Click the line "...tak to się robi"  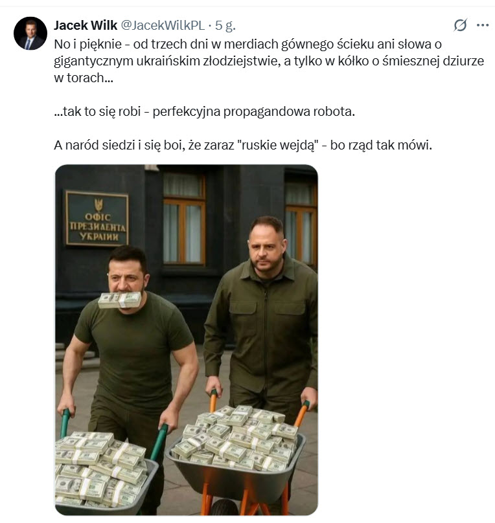coord(204,111)
